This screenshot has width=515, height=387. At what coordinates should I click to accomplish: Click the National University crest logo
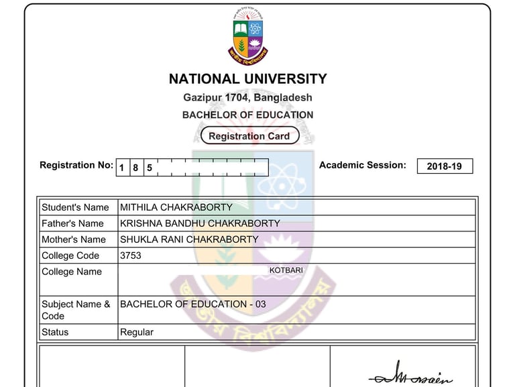pos(248,36)
